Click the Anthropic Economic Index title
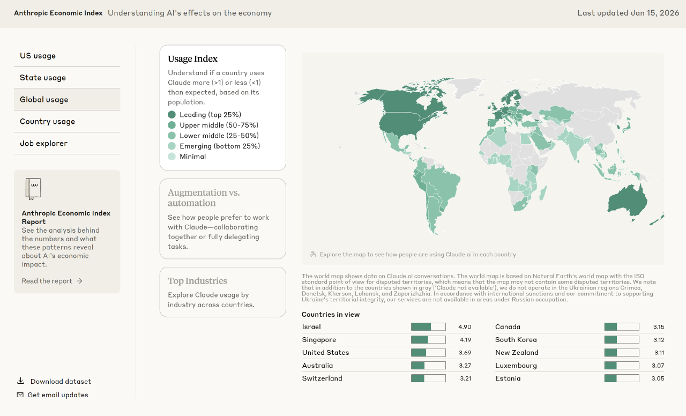 point(58,13)
